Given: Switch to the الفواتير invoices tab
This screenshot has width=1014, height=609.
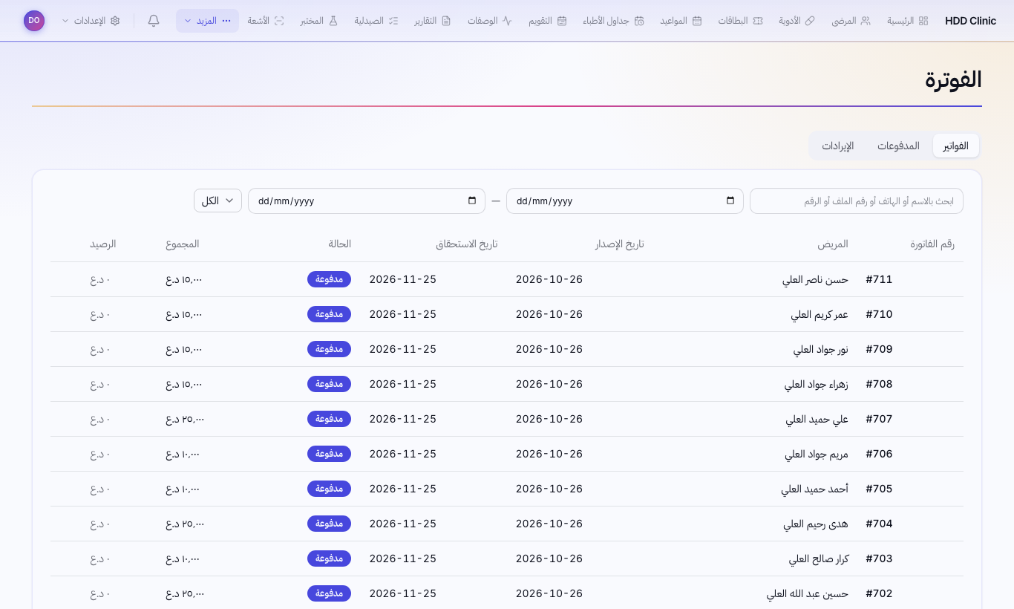Looking at the screenshot, I should tap(956, 146).
